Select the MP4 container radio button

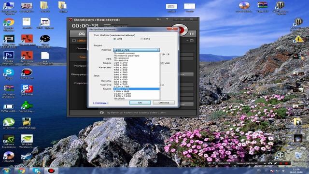pyautogui.click(x=142, y=39)
